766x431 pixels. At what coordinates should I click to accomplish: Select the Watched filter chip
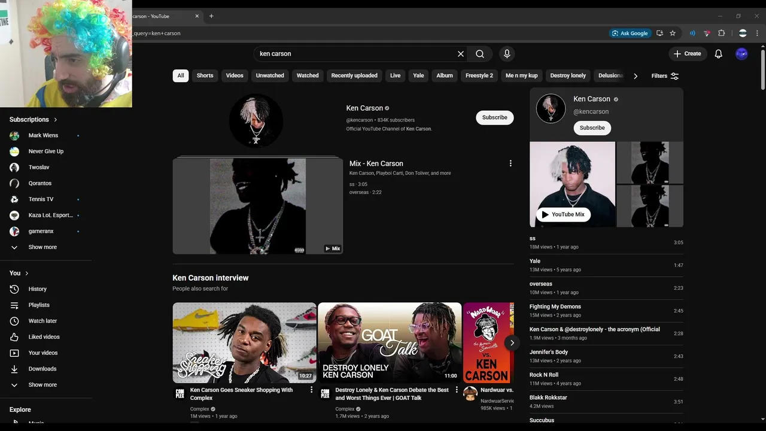tap(308, 75)
